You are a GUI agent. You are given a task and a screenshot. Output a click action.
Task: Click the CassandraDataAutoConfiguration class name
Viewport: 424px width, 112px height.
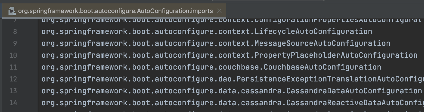tap(354, 91)
